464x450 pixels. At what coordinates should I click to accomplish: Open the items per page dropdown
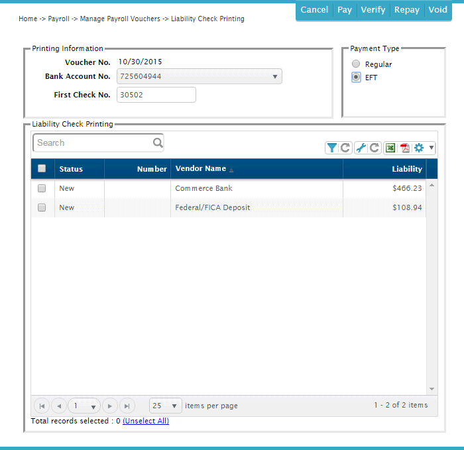[166, 406]
